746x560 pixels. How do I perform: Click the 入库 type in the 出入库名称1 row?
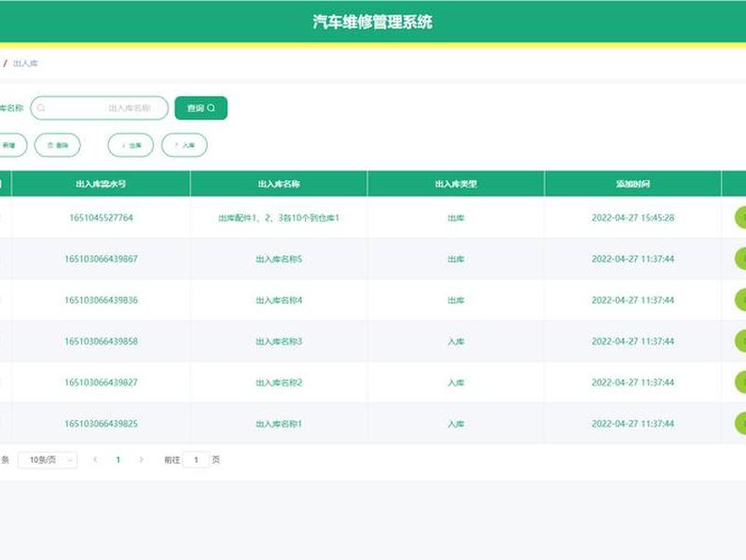[x=456, y=424]
